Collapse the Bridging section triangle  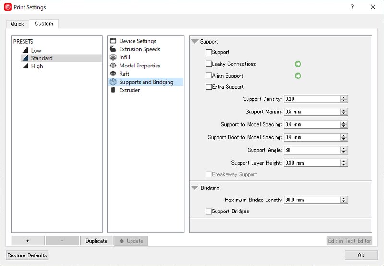[195, 188]
